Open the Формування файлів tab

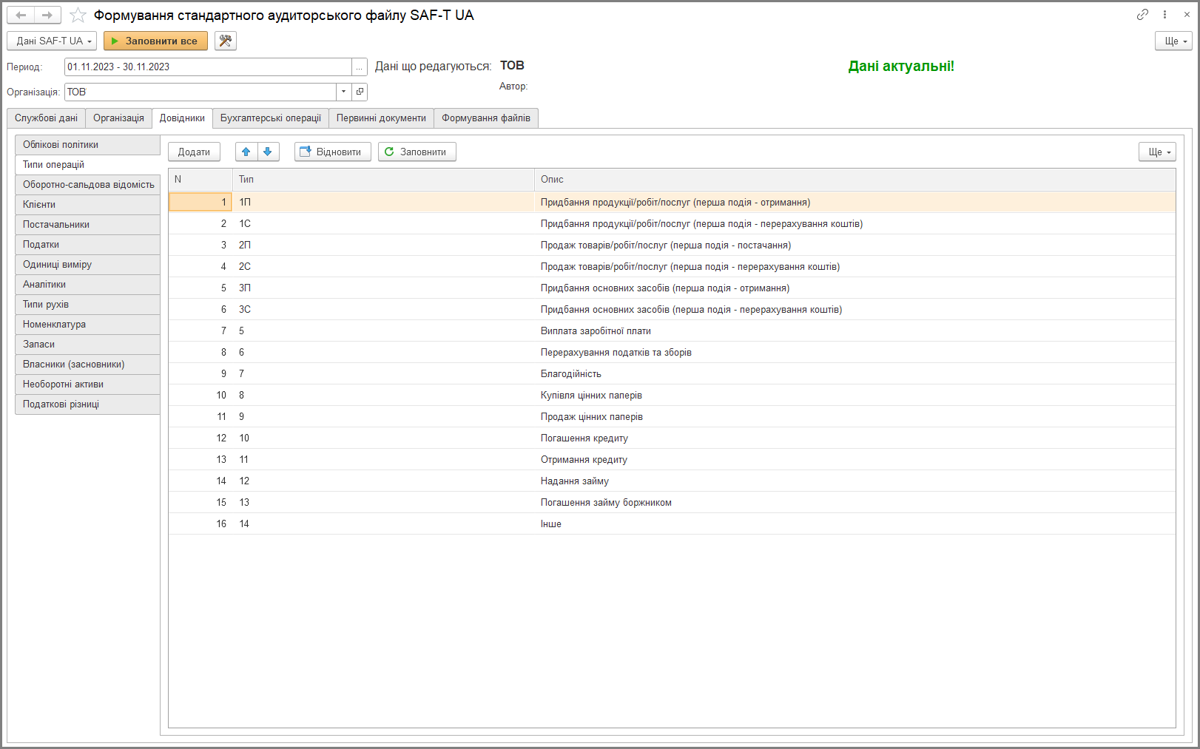coord(486,118)
